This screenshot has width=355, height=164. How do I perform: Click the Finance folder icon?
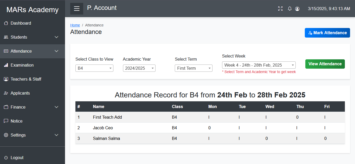6,107
